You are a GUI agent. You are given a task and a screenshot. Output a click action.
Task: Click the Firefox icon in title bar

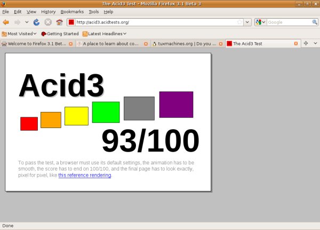point(3,4)
